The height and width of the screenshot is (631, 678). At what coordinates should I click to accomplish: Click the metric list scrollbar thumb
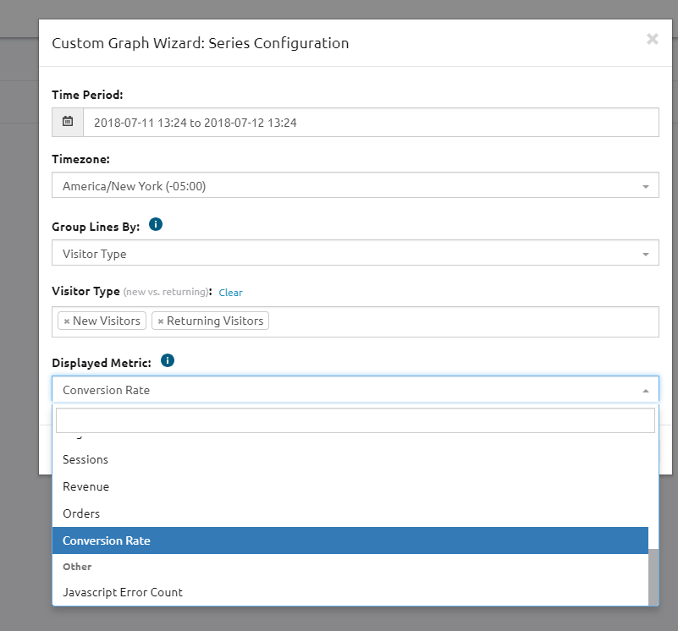(x=653, y=578)
